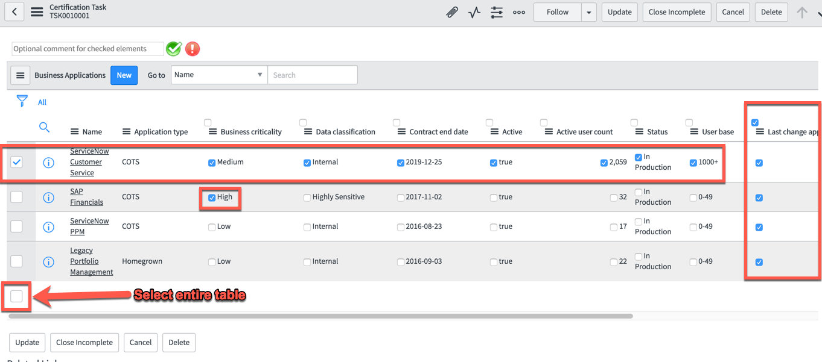Uncheck the ServiceNow Customer Service row checkbox
This screenshot has width=822, height=362.
click(16, 161)
